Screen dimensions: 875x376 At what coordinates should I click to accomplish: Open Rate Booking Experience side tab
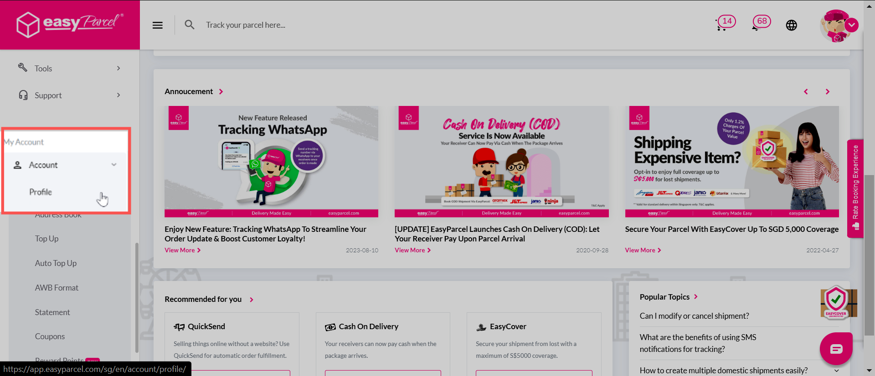[x=855, y=188]
